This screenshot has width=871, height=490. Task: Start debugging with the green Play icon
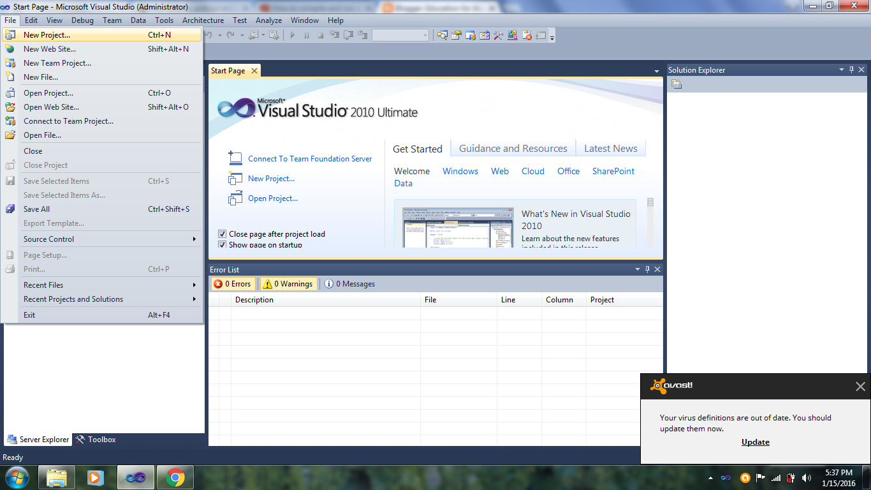[x=292, y=36]
